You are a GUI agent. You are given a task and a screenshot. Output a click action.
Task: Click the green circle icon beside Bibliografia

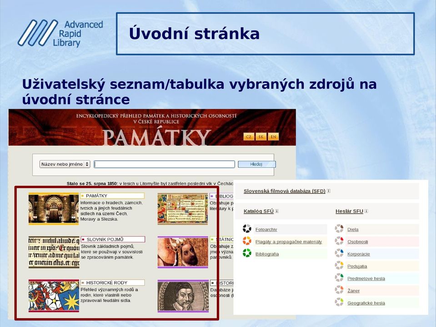pyautogui.click(x=247, y=253)
